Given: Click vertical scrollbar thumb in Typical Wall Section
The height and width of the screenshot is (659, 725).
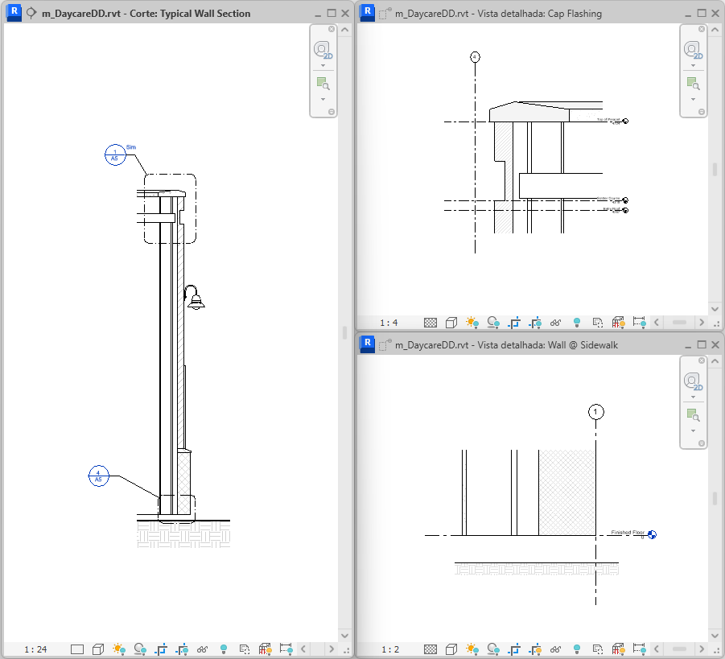Looking at the screenshot, I should click(344, 332).
